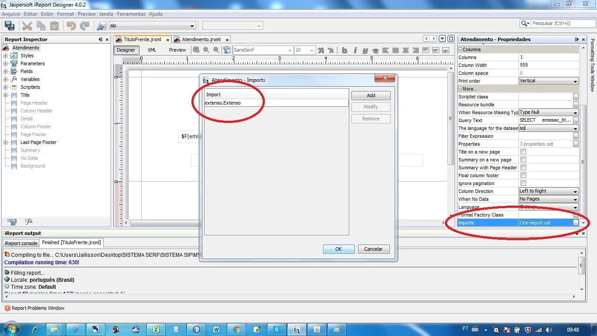Click the Report Query database icon

point(101,26)
